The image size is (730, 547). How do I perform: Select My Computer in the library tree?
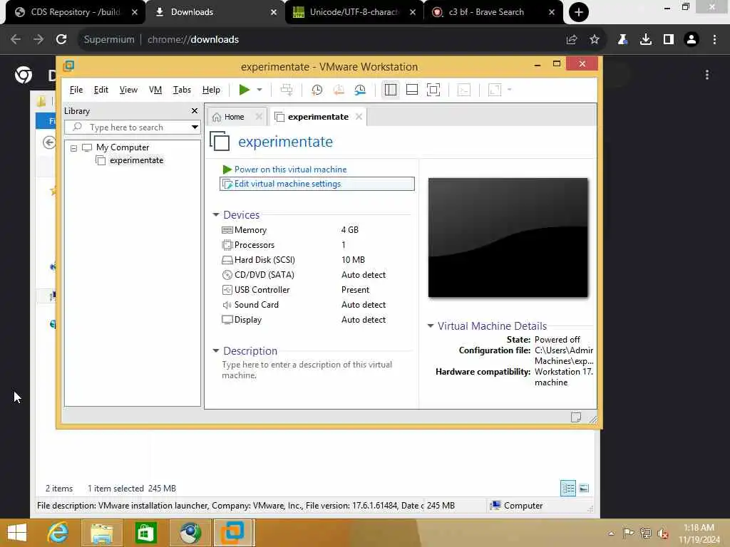[123, 147]
